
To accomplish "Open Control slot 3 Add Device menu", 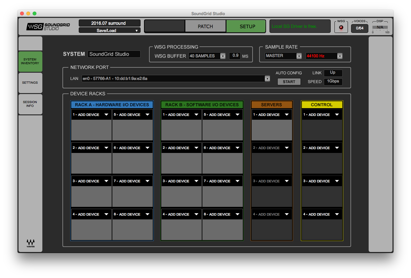I will [322, 181].
